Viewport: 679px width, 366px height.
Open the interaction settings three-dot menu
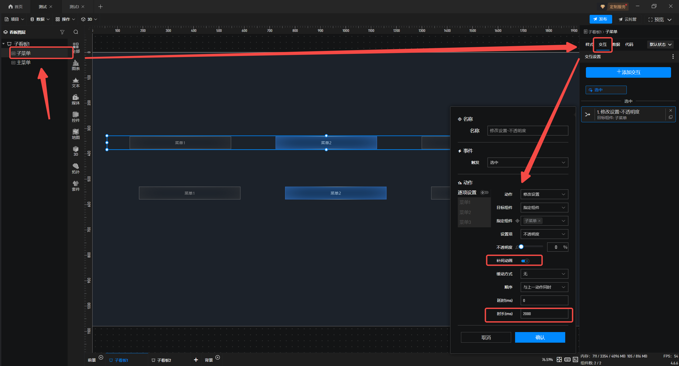coord(673,56)
